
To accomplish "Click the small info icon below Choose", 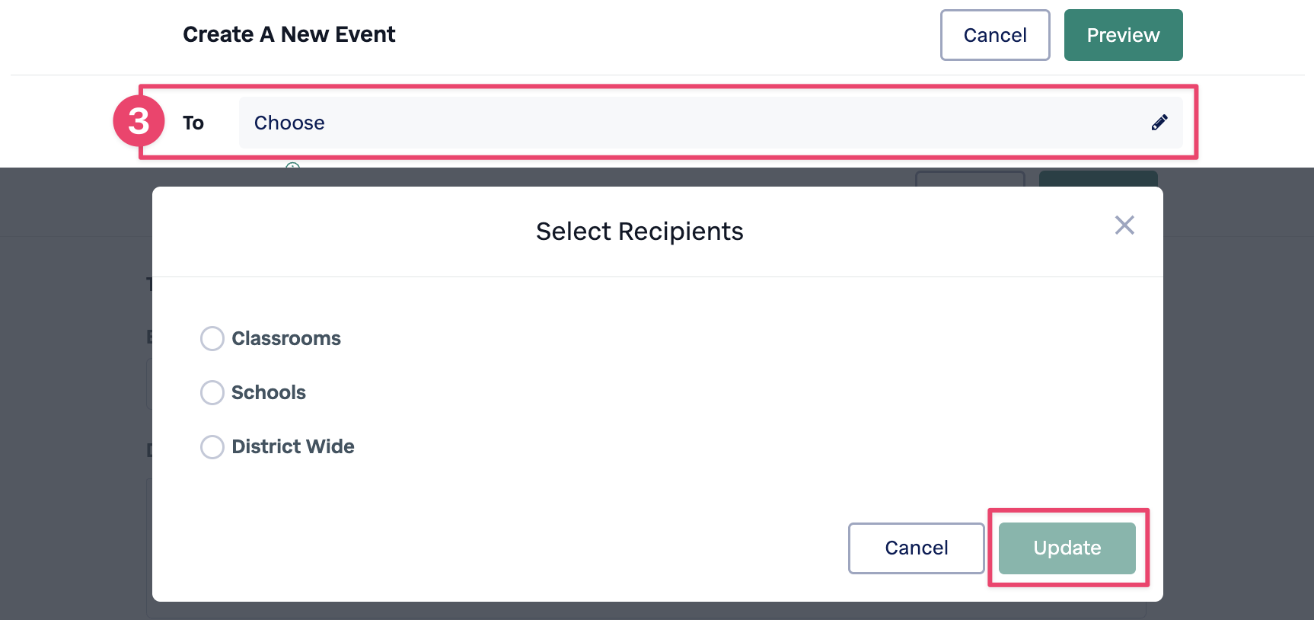I will [x=292, y=165].
